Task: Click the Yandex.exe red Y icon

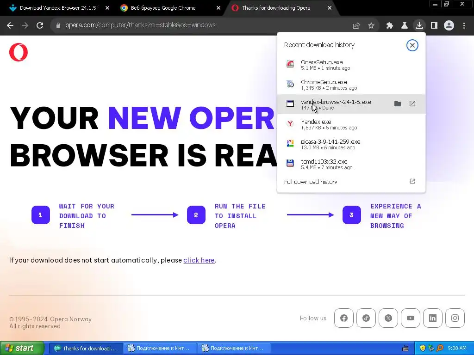Action: [290, 123]
